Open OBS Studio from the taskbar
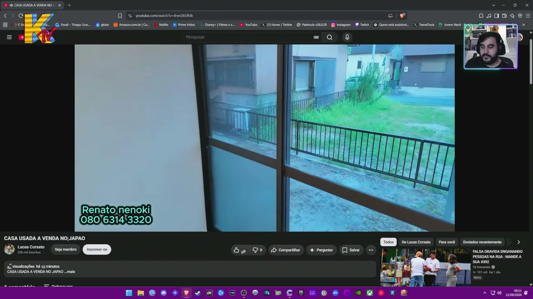533x299 pixels. pyautogui.click(x=244, y=293)
